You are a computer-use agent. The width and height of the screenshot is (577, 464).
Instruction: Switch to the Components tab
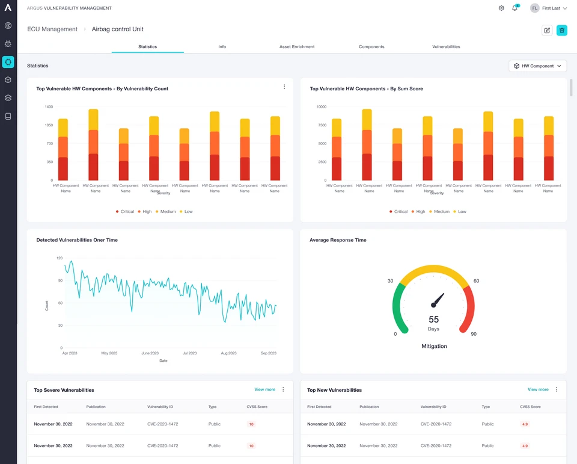click(x=371, y=47)
